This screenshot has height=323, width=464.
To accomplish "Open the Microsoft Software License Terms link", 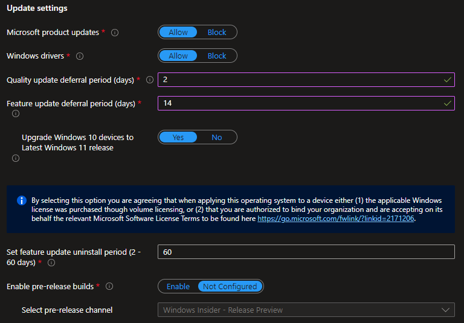I will click(336, 219).
